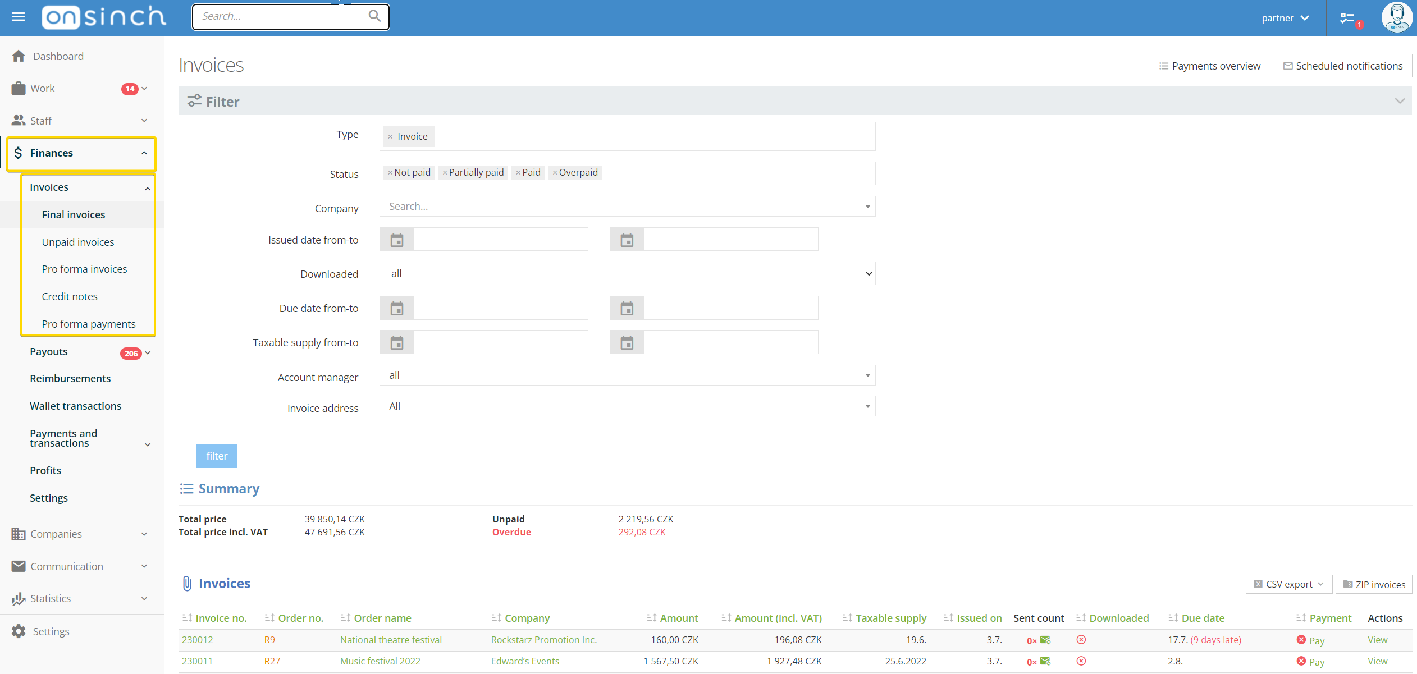1417x674 pixels.
Task: Click inside the Company search field
Action: (x=561, y=206)
